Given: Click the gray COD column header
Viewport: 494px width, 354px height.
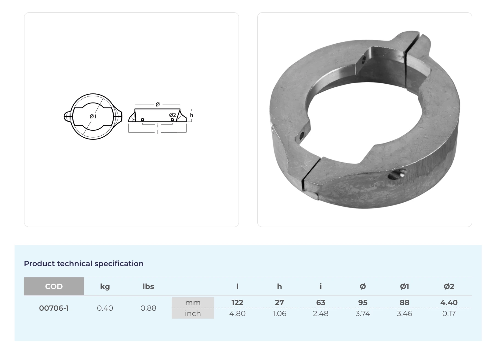Looking at the screenshot, I should pos(54,286).
